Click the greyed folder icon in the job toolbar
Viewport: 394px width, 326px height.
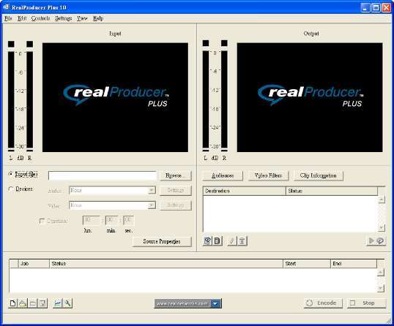pos(33,303)
